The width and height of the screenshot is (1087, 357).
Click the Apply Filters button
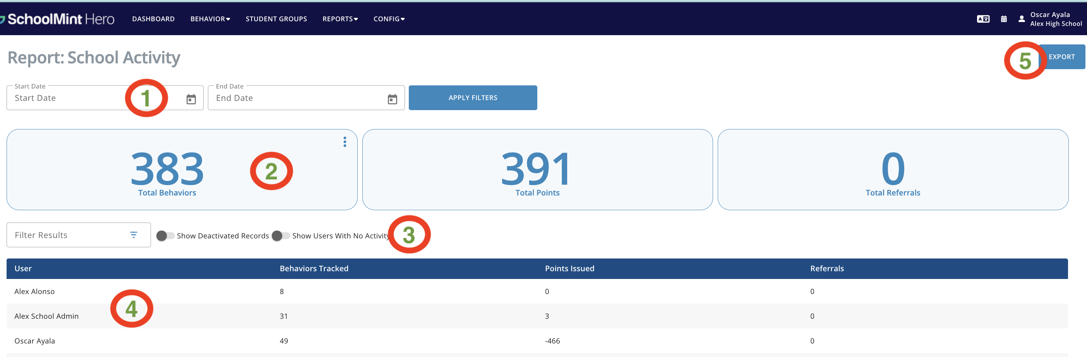point(473,98)
